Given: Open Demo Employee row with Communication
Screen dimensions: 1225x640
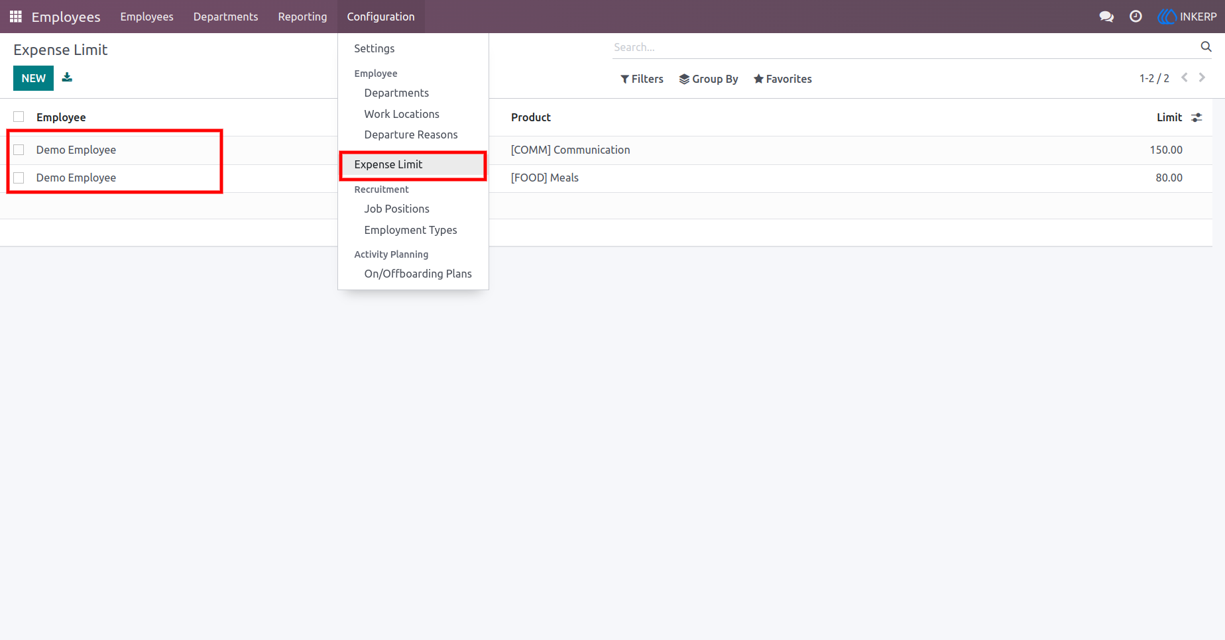Looking at the screenshot, I should click(76, 150).
